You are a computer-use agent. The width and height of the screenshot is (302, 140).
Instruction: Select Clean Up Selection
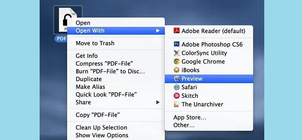[116, 128]
